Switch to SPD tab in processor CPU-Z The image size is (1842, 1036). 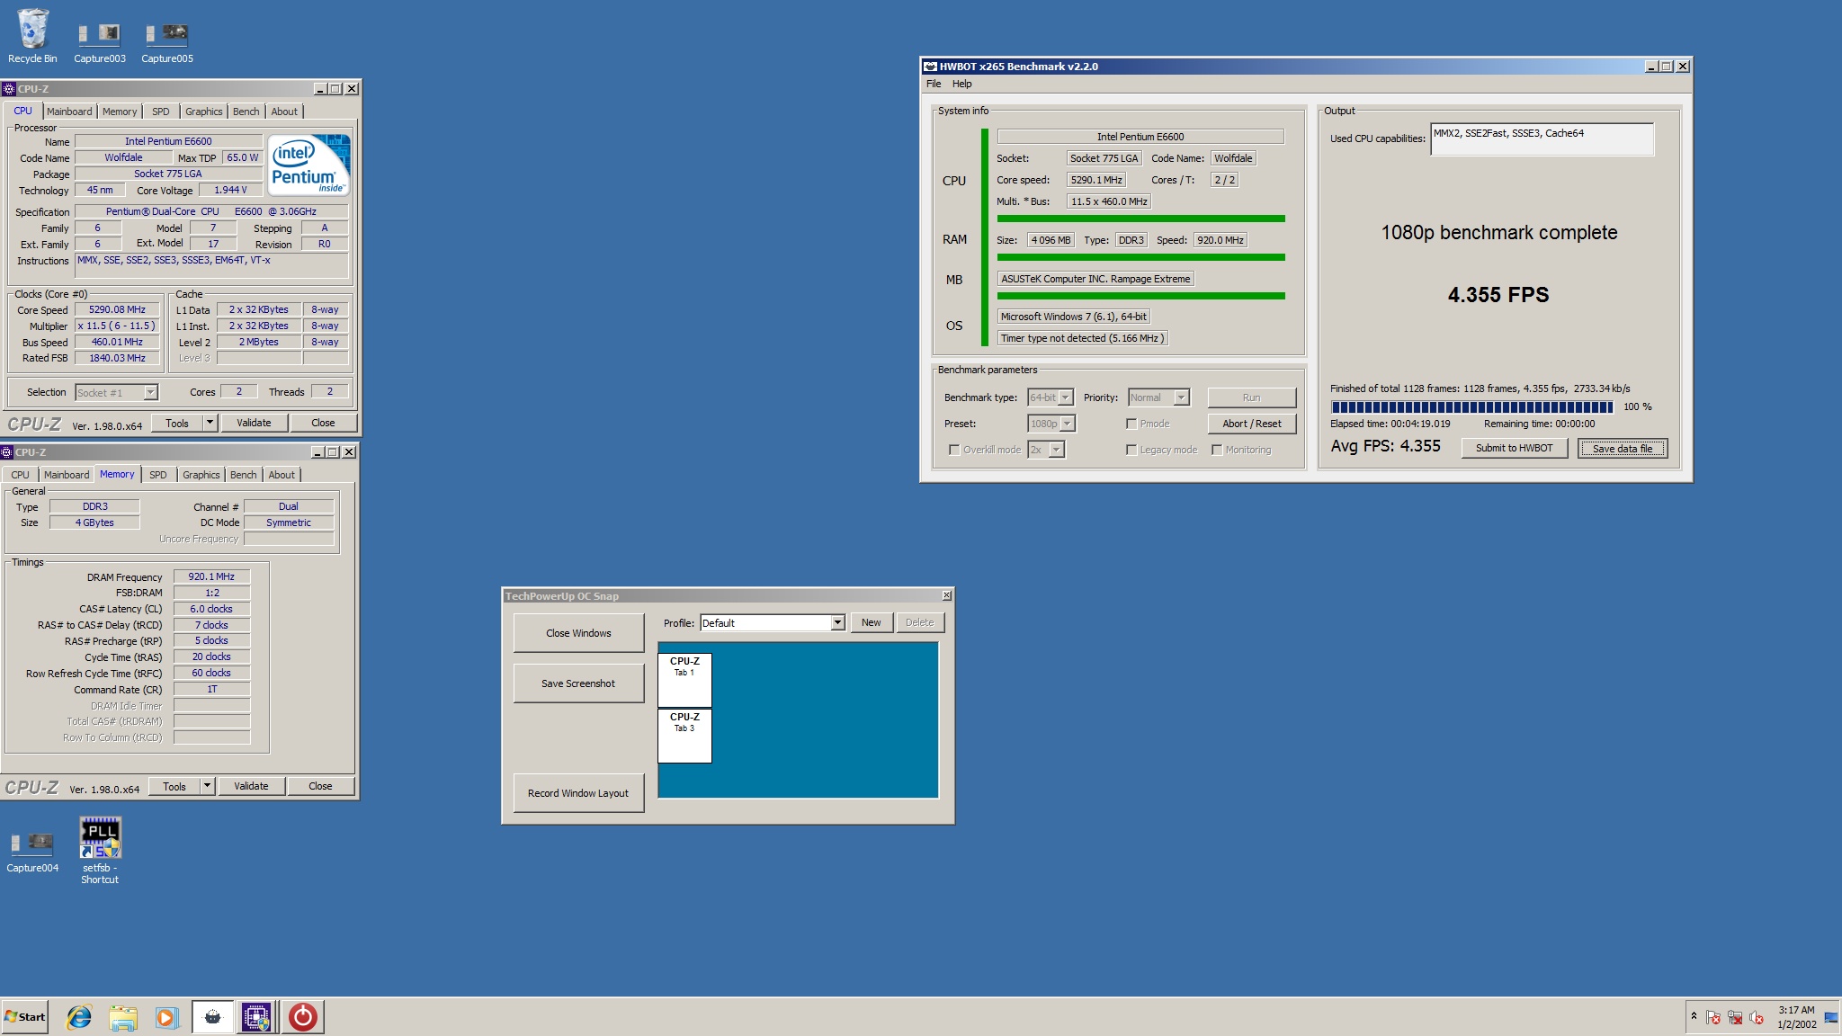(x=161, y=112)
